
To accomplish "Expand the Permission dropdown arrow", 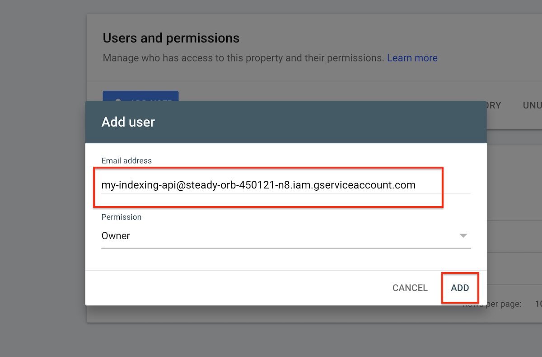I will 463,236.
